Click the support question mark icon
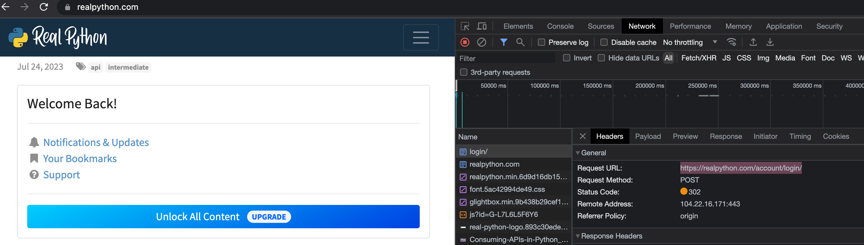This screenshot has width=864, height=245. point(34,175)
